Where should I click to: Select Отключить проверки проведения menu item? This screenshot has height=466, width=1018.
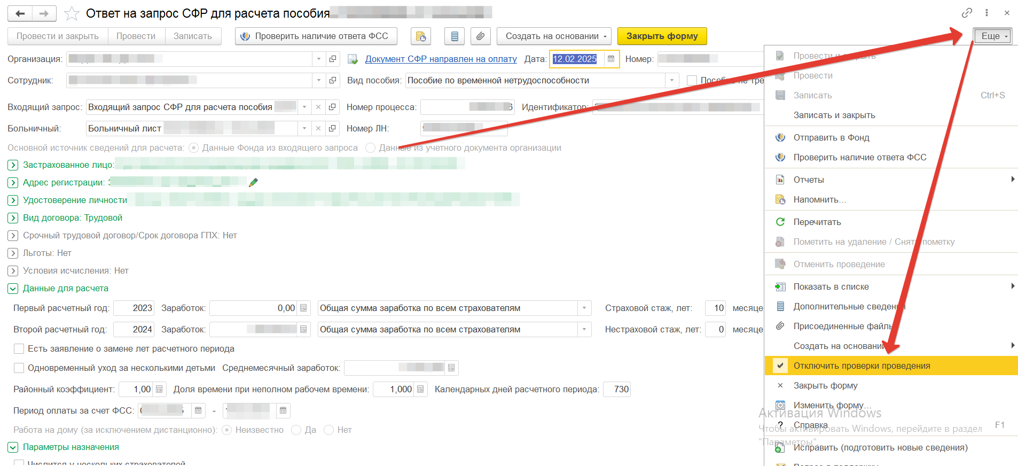tap(862, 366)
